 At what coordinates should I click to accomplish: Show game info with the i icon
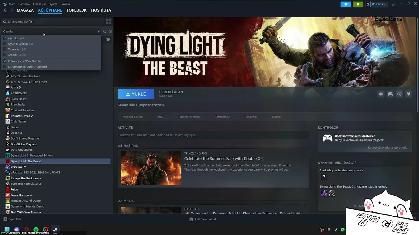(399, 94)
